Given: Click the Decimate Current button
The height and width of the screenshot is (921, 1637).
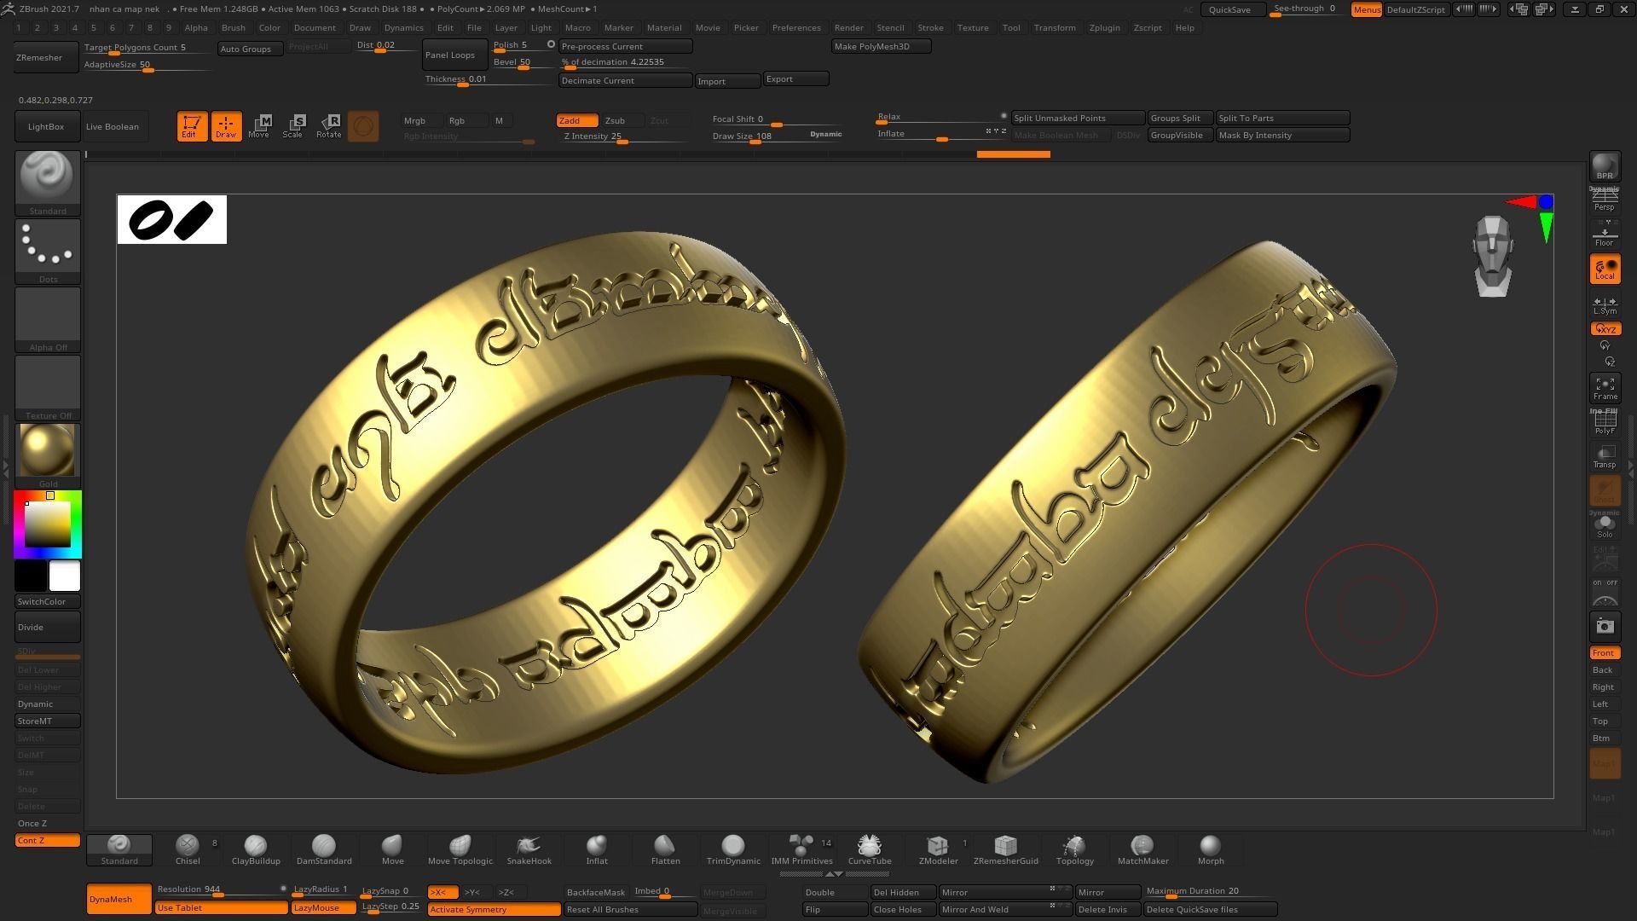Looking at the screenshot, I should click(625, 80).
